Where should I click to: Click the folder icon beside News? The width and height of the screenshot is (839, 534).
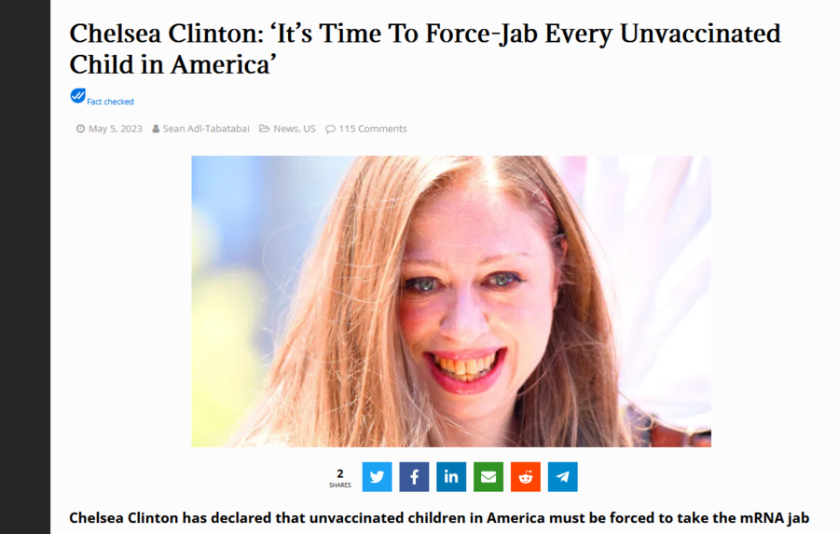coord(265,129)
